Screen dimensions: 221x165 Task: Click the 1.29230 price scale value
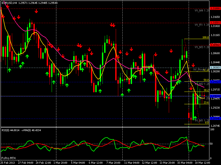pos(215,108)
